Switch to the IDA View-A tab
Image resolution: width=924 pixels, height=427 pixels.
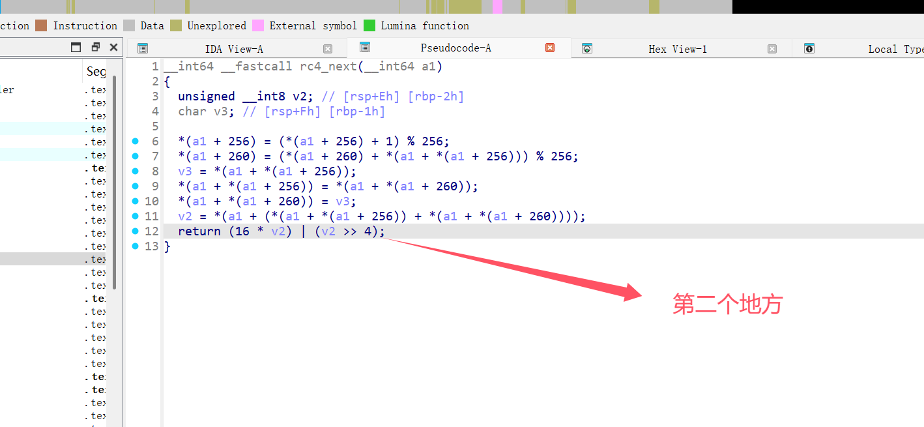tap(234, 49)
